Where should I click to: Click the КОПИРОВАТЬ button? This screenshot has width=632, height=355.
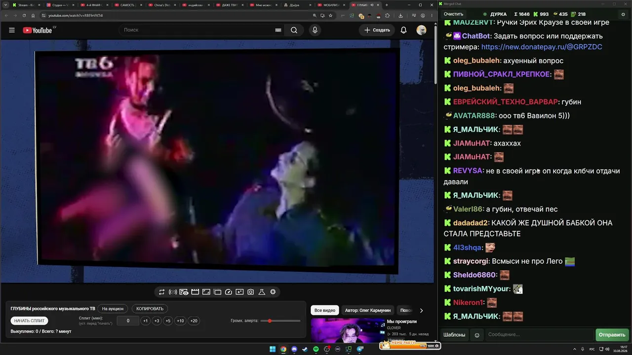[150, 309]
